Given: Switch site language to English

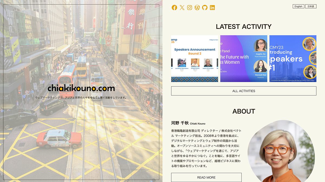Looking at the screenshot, I should pyautogui.click(x=298, y=6).
